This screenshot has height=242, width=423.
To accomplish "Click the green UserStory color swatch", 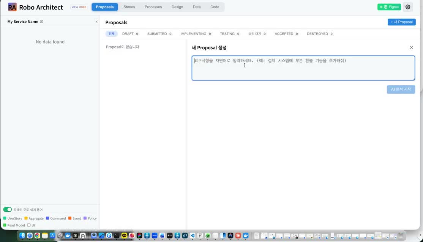I will 5,218.
